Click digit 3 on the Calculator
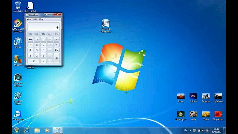The width and height of the screenshot is (238, 134). [43, 56]
